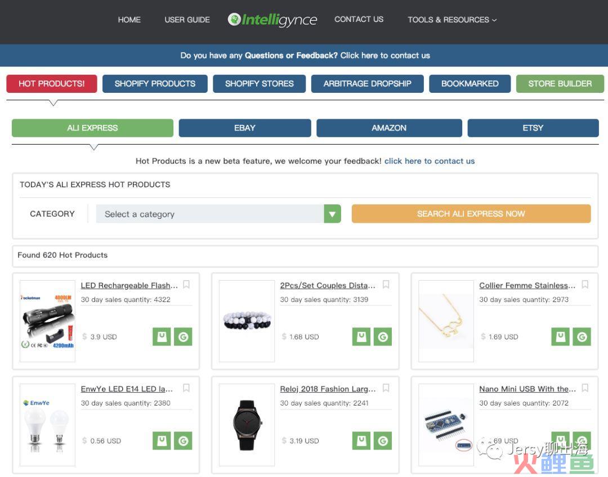Image resolution: width=608 pixels, height=477 pixels.
Task: Select the Ali Express sub-tab
Action: click(x=93, y=128)
